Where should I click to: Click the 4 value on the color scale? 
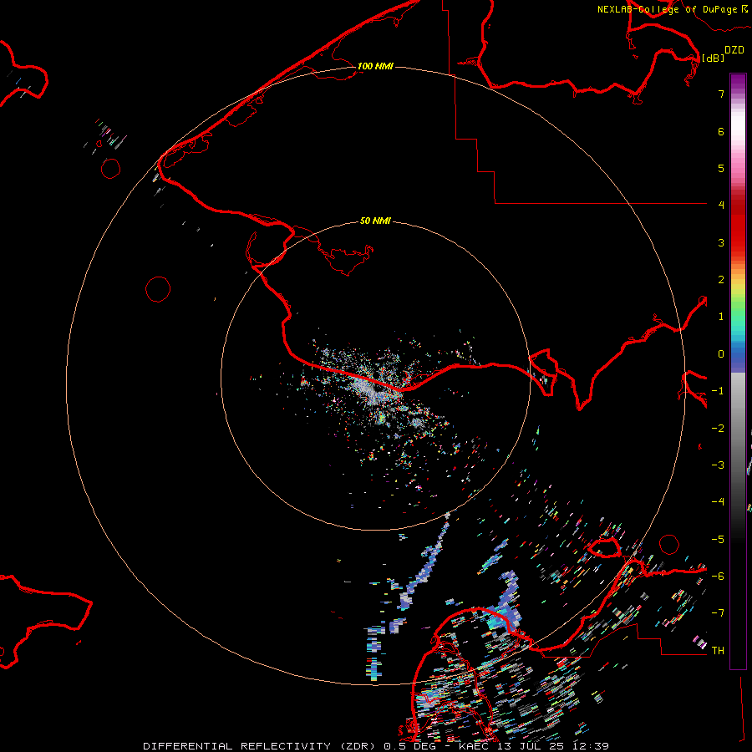(721, 206)
